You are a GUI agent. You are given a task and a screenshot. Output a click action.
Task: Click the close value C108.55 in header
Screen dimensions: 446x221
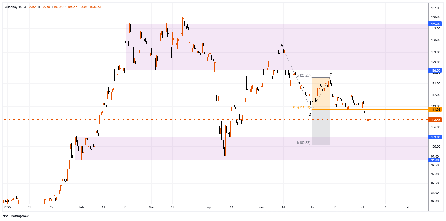(71, 7)
